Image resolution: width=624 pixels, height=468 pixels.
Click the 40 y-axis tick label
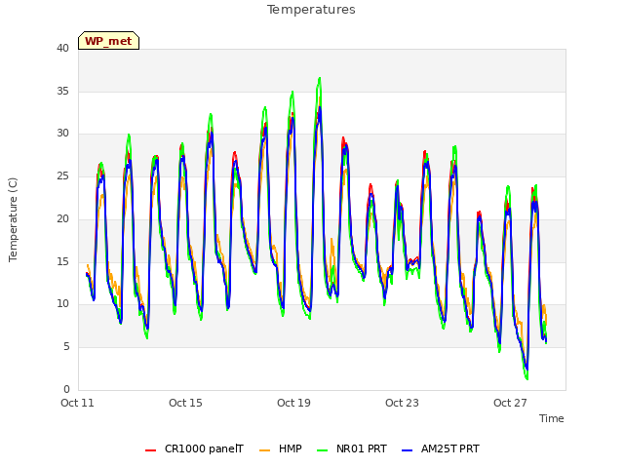62,48
